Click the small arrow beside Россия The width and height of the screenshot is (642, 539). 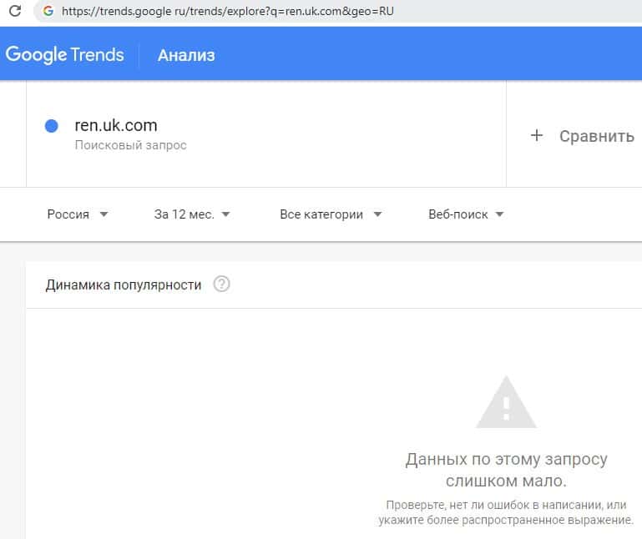tap(104, 214)
